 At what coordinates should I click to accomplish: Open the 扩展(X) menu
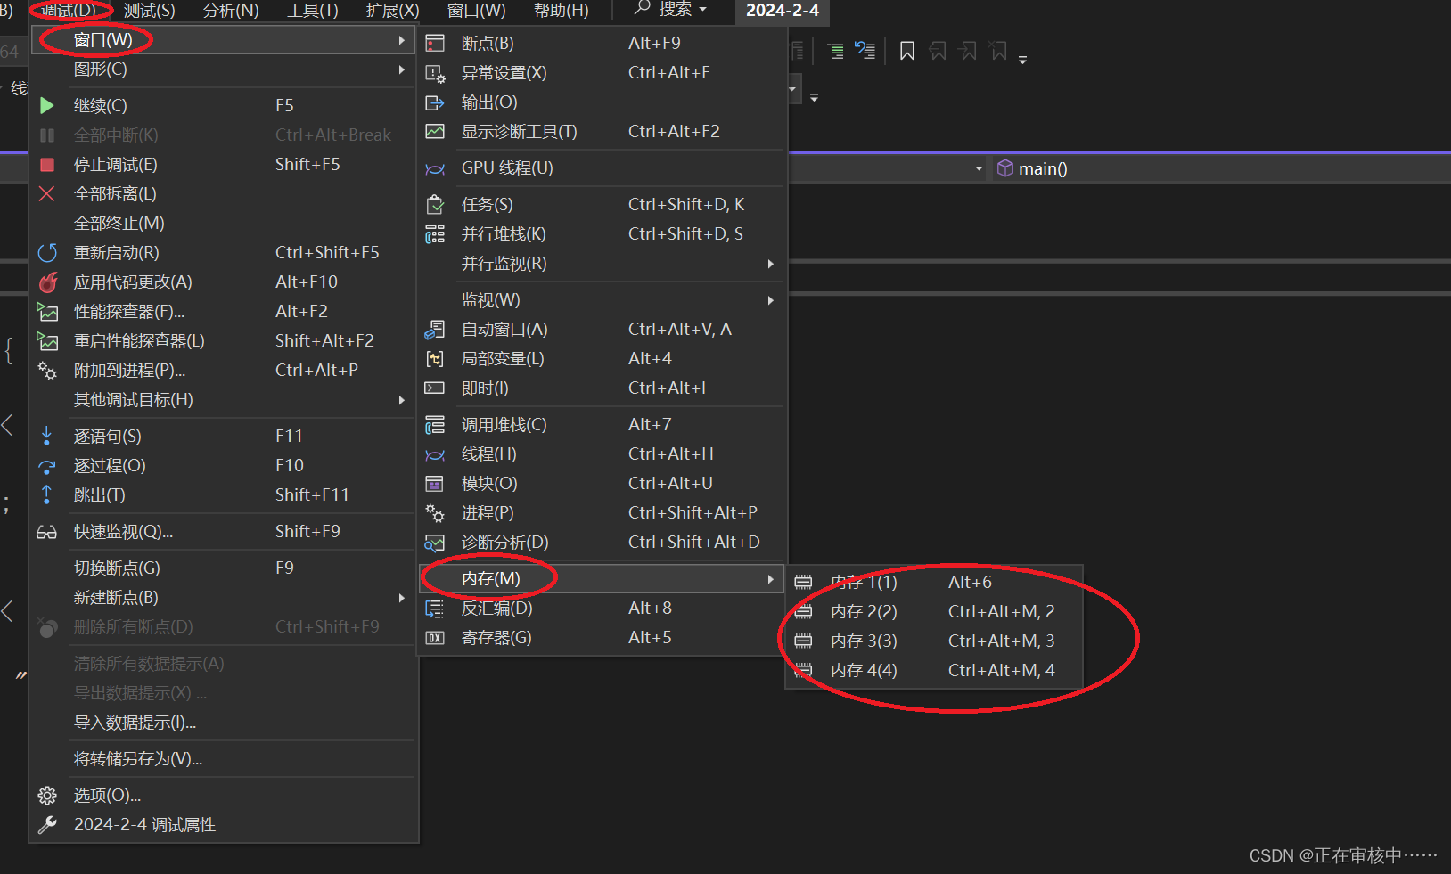click(393, 11)
